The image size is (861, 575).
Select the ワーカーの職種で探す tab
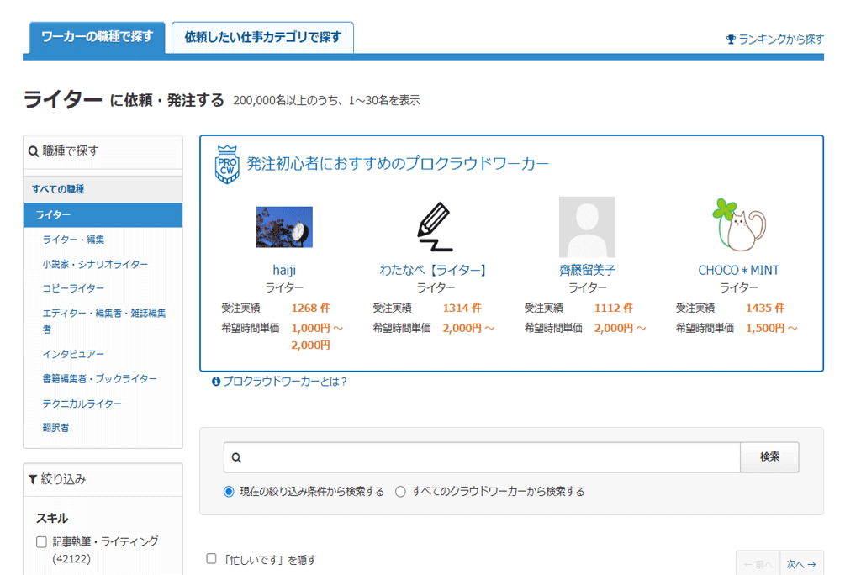97,37
